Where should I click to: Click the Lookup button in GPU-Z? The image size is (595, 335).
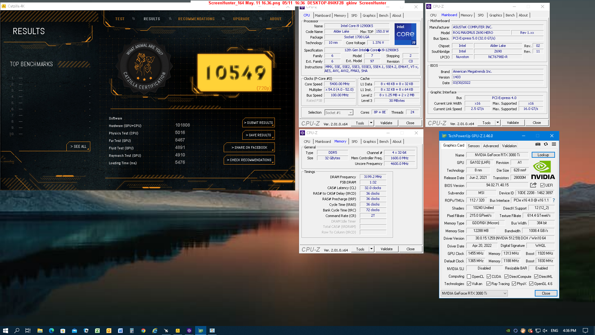point(543,155)
